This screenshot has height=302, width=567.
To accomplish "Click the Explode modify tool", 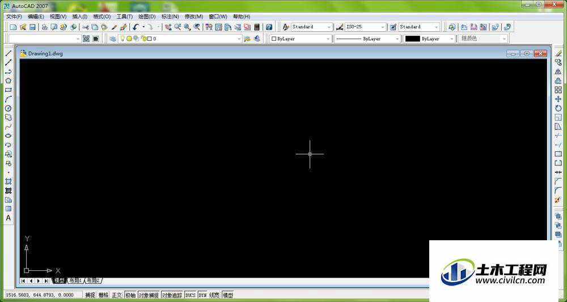I will coord(558,200).
